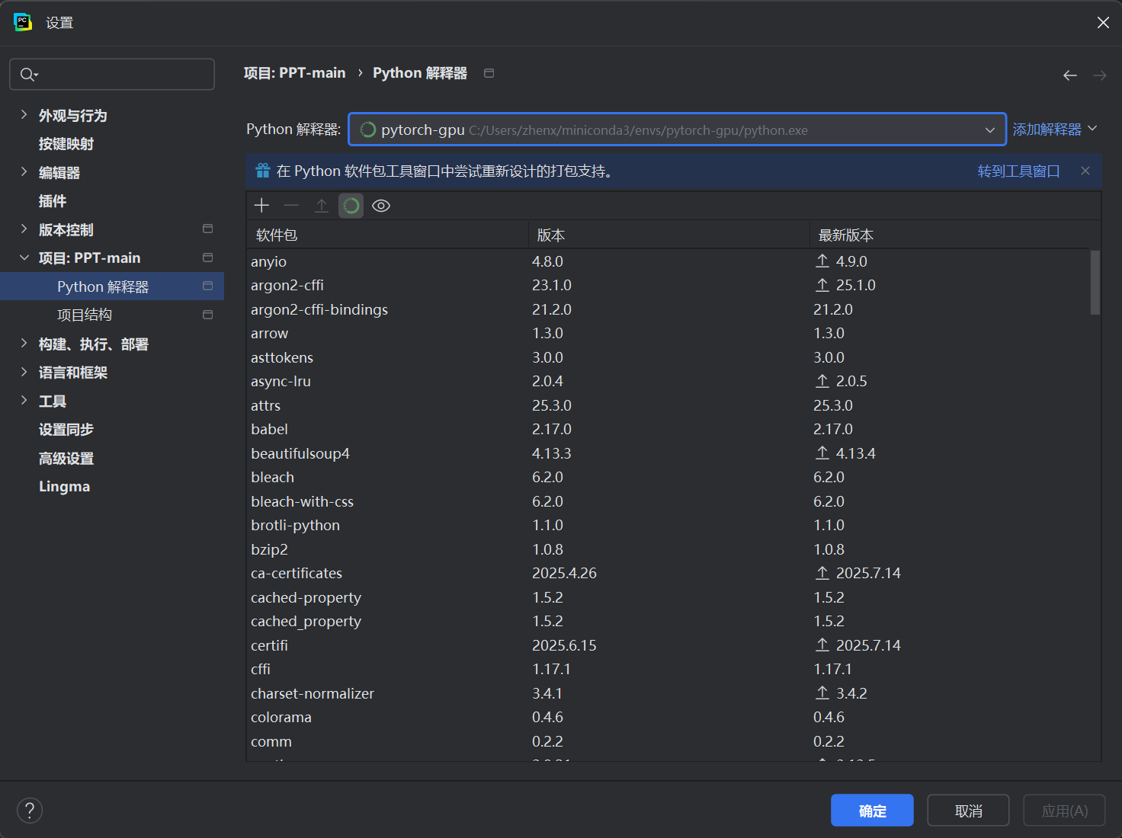Screen dimensions: 1122x838
Task: Click project icon next to 项目结构
Action: 207,315
